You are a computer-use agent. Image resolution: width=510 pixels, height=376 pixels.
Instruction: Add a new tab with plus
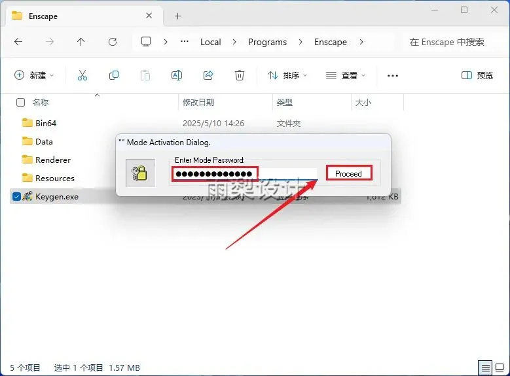tap(177, 16)
